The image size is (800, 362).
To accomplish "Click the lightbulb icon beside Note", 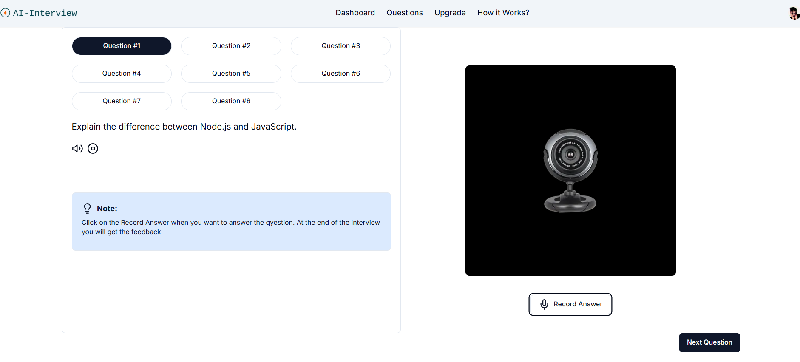I will (87, 208).
